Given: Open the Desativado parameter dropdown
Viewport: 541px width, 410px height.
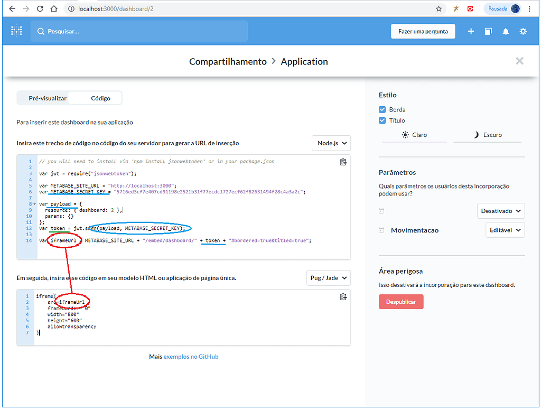Looking at the screenshot, I should (x=501, y=211).
